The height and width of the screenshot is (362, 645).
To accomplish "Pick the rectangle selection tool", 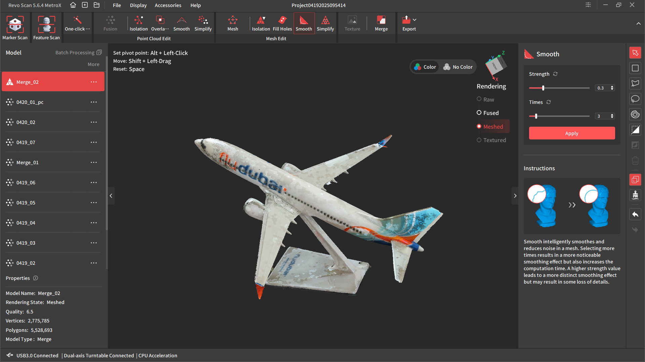I will tap(635, 68).
